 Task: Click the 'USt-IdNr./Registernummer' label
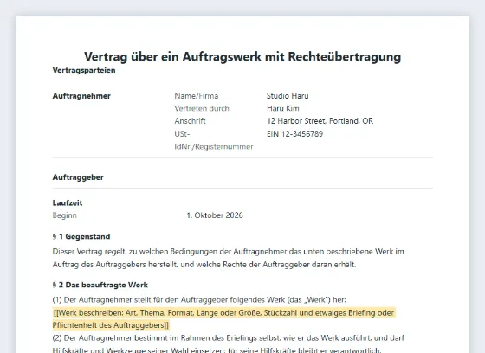pyautogui.click(x=214, y=140)
